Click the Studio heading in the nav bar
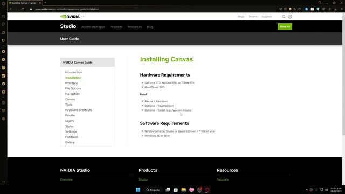This screenshot has height=194, width=345. [68, 26]
